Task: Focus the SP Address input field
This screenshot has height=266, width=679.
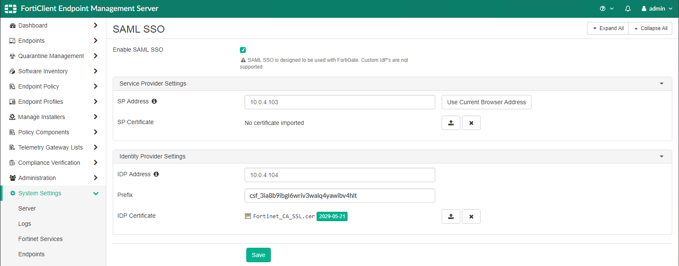Action: point(340,102)
